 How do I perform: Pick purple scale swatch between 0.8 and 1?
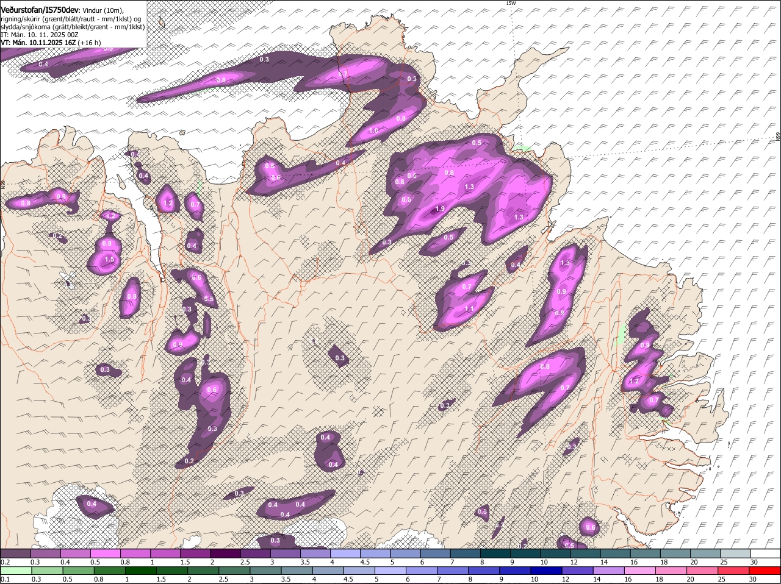(135, 553)
